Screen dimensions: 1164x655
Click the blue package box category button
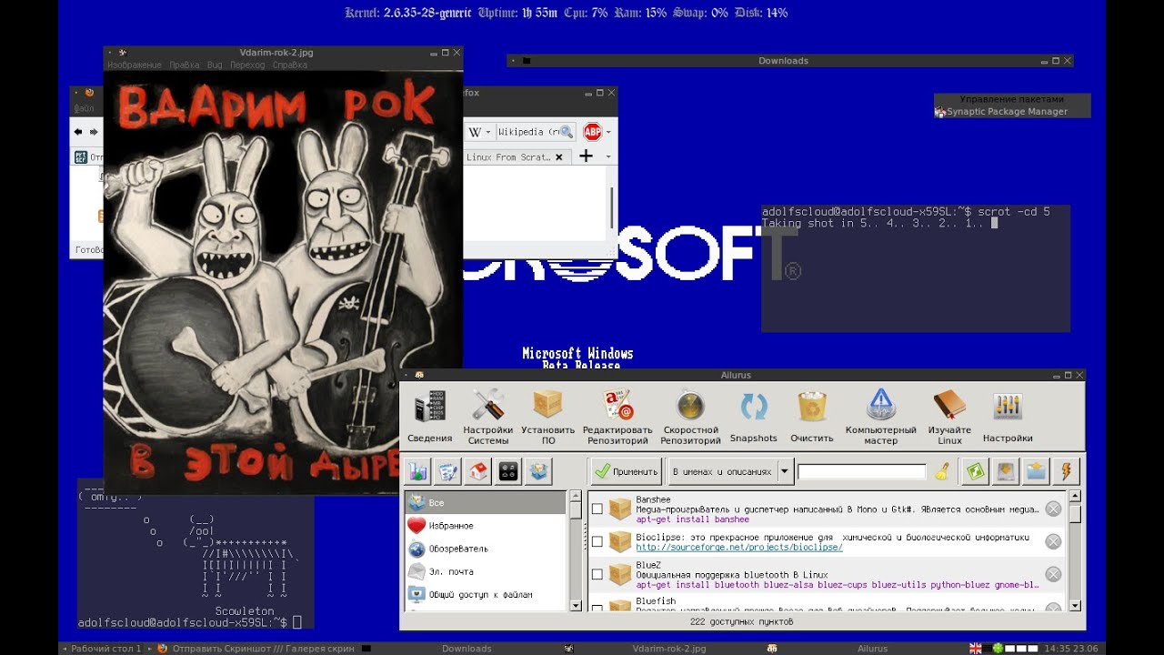[539, 471]
